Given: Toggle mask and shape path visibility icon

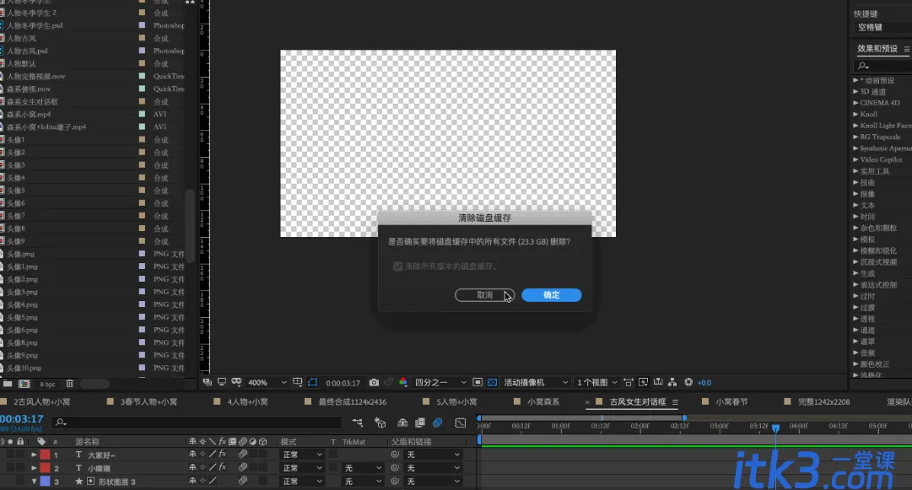Looking at the screenshot, I should click(x=313, y=382).
